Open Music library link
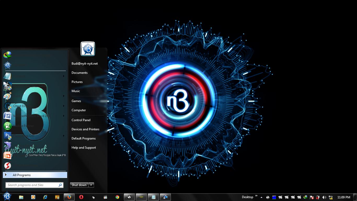 76,91
